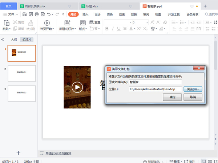
Task: Open the font name combo box
Action: coord(117,22)
